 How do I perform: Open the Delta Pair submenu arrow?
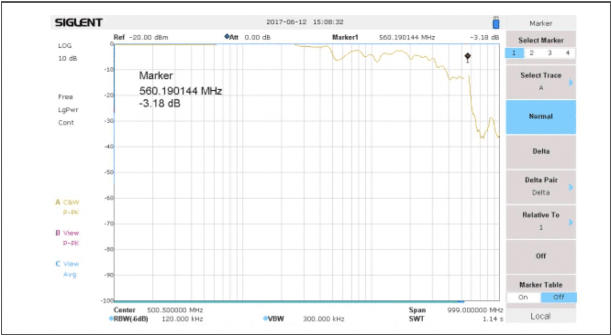(x=571, y=187)
